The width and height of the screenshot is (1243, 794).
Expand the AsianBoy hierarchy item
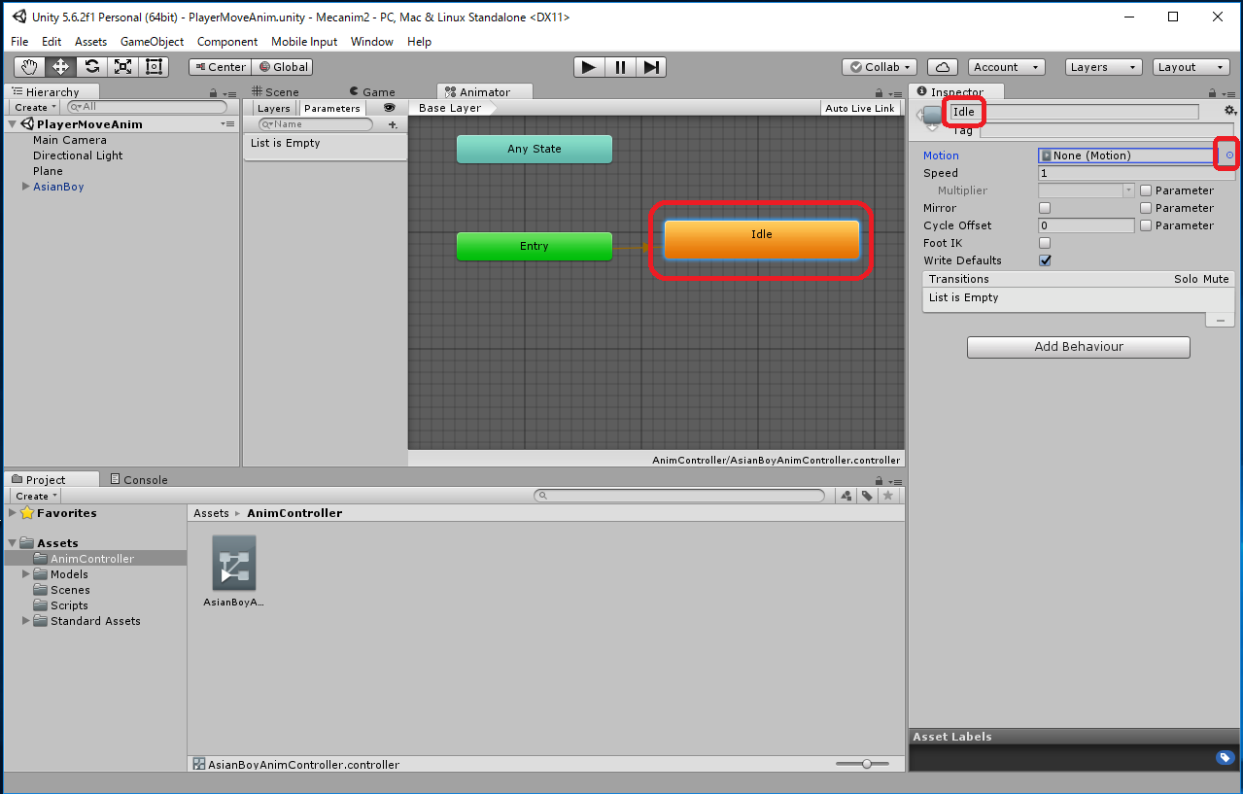pyautogui.click(x=25, y=187)
